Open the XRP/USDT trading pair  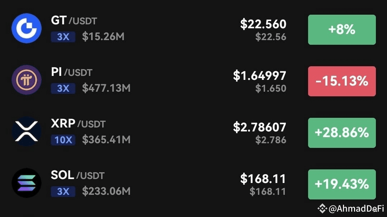tap(78, 124)
